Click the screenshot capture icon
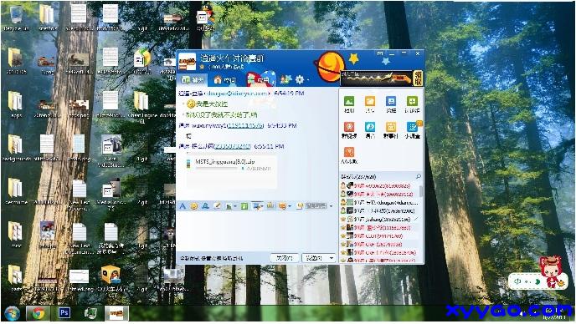The image size is (576, 324). click(x=256, y=206)
